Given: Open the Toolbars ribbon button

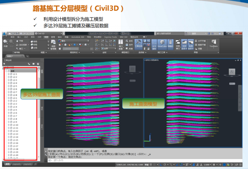Looking at the screenshot, I should click(x=213, y=43).
